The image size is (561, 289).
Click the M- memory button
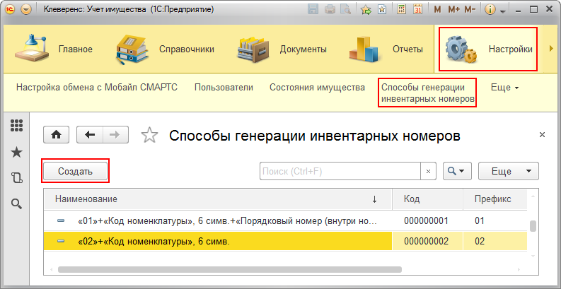pyautogui.click(x=470, y=10)
